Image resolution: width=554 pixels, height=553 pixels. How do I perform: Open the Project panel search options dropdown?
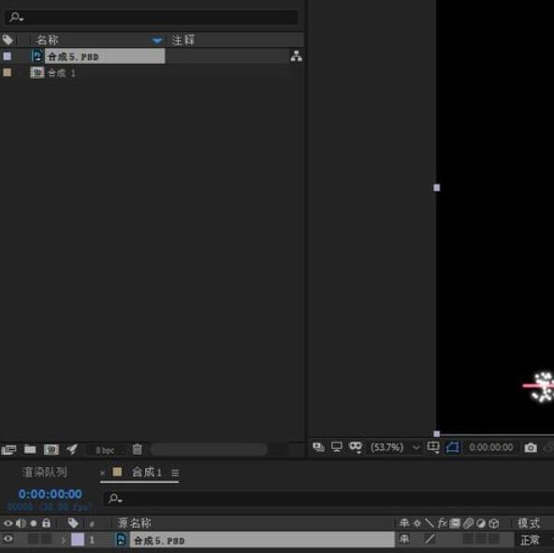[16, 17]
